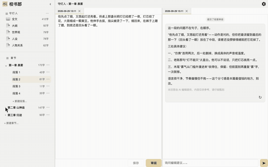Click the 世界观 document icon
The image size is (268, 167).
8,32
